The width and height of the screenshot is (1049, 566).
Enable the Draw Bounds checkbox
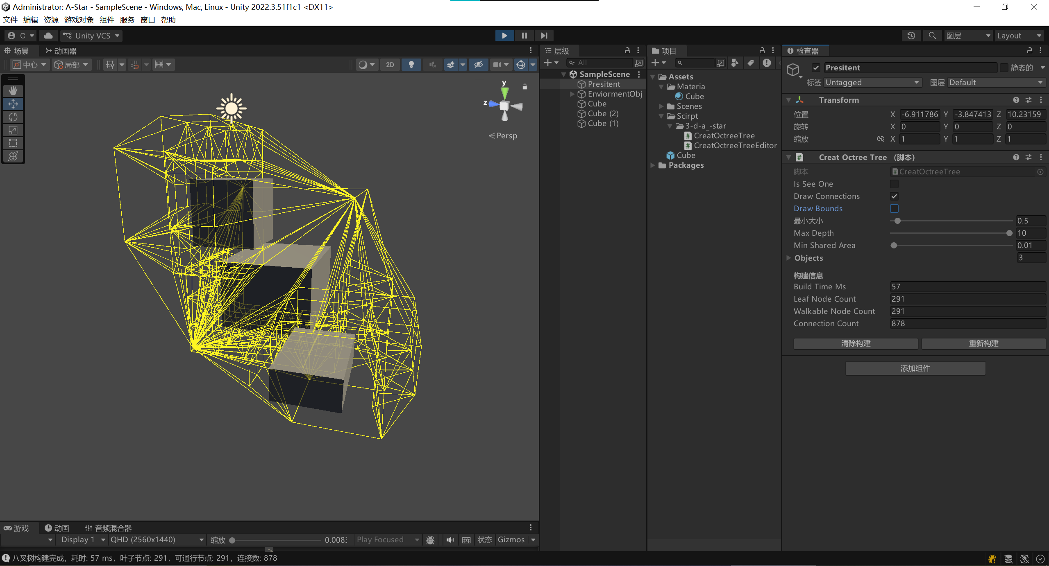[894, 209]
